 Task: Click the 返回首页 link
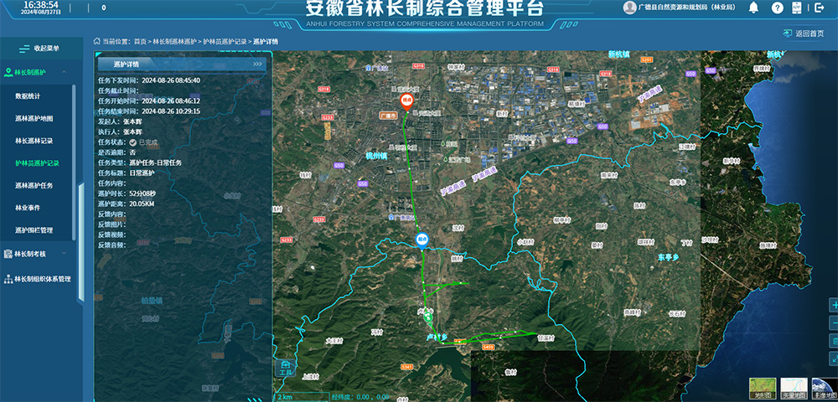(x=803, y=33)
